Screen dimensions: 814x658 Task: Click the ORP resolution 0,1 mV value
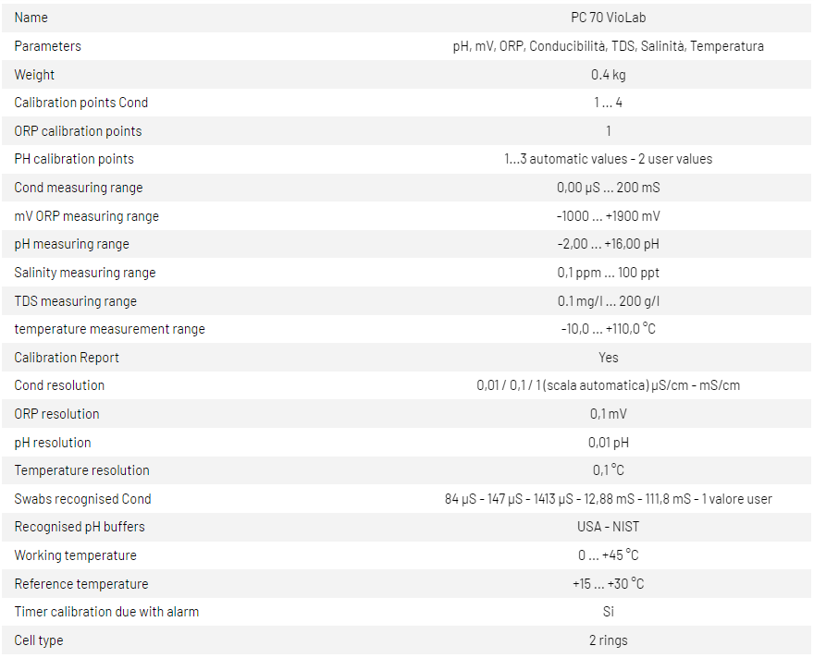tap(608, 414)
